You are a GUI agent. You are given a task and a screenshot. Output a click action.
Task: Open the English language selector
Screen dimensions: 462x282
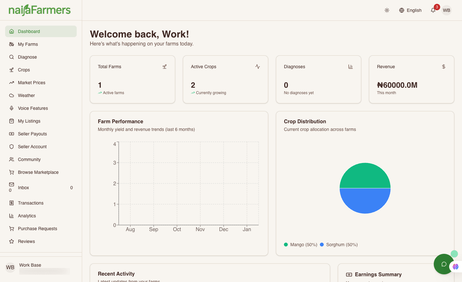point(410,10)
